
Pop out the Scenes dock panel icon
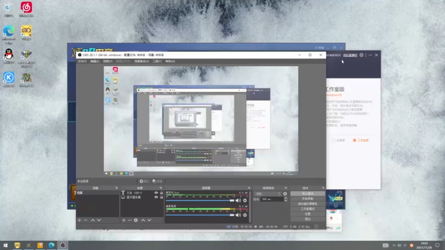coord(116,188)
